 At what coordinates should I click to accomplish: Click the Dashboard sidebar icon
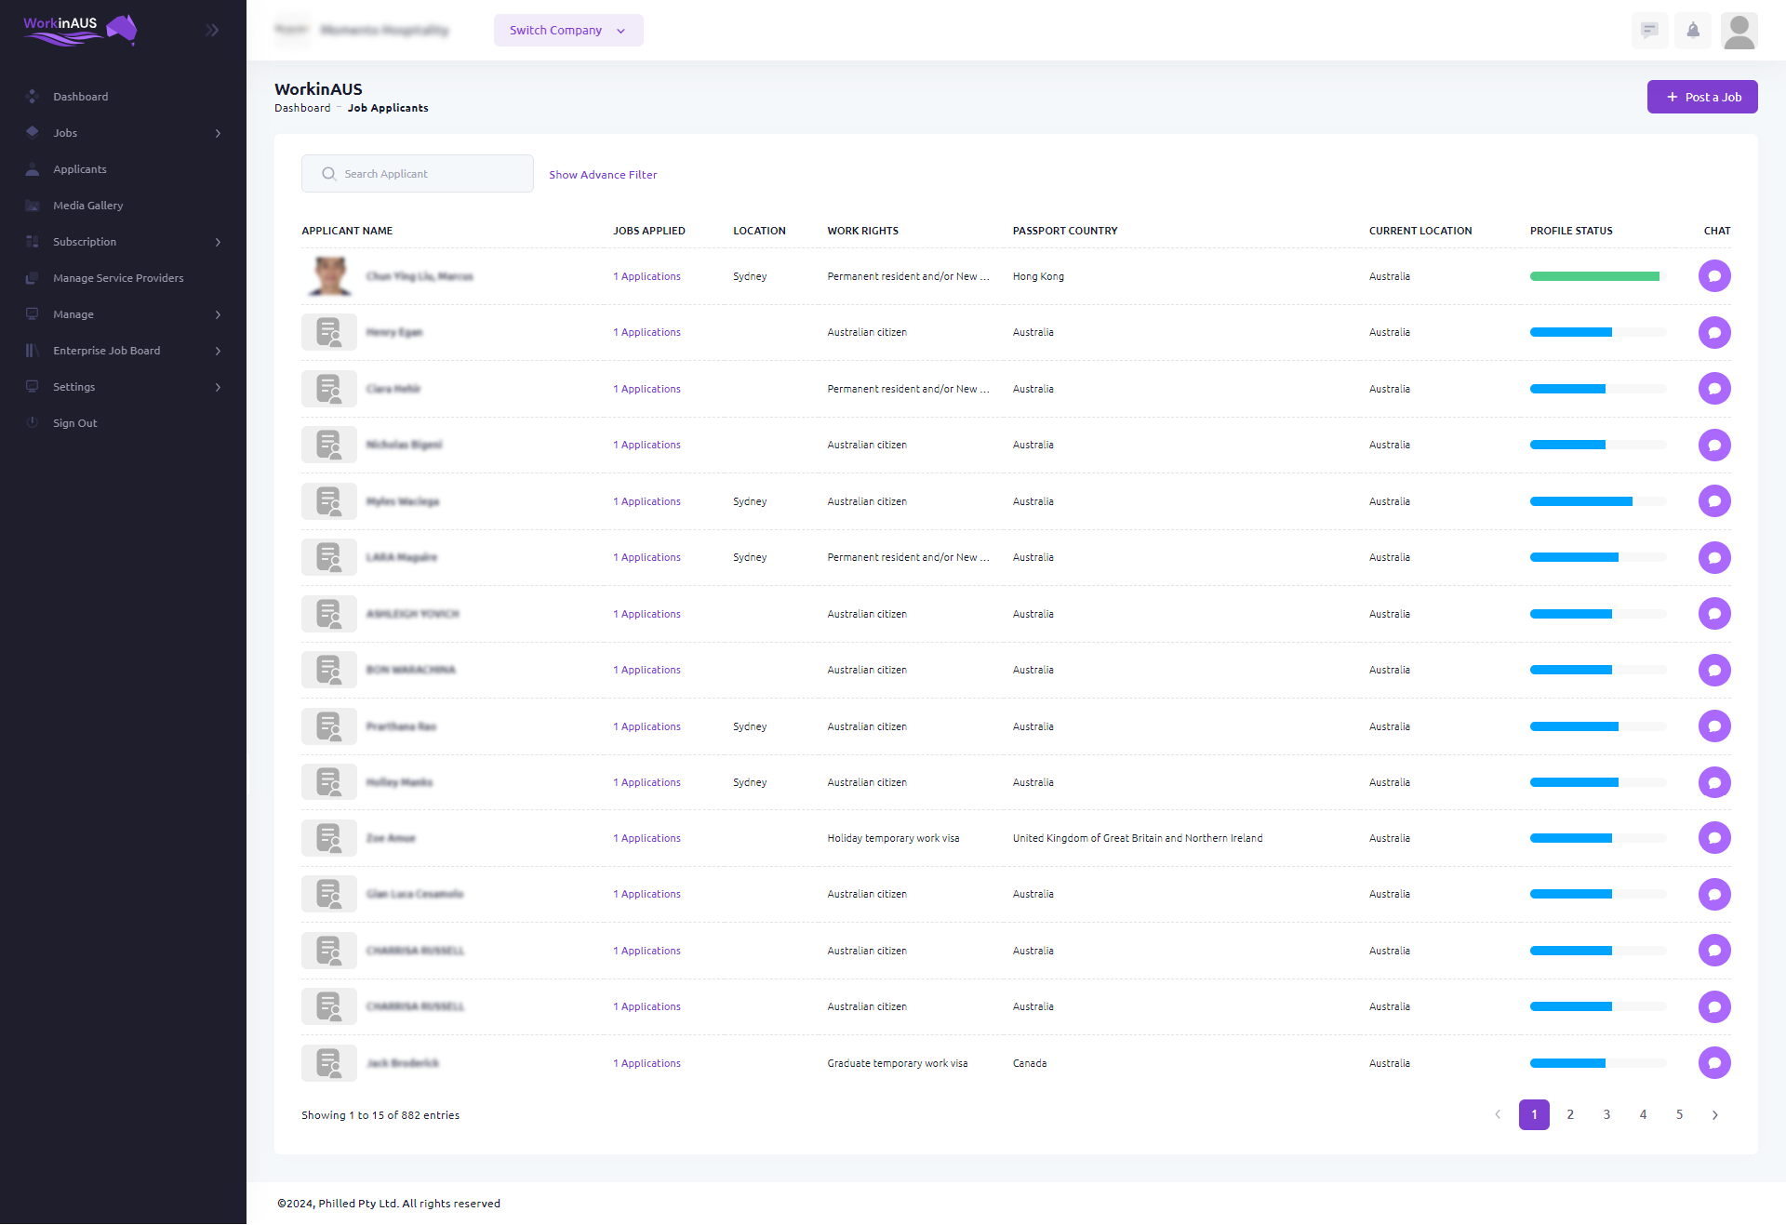(33, 95)
